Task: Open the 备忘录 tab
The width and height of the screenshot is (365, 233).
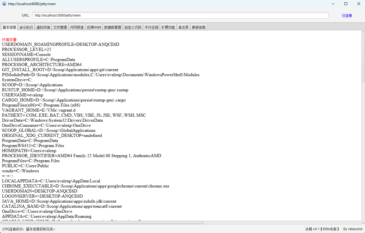Action: pyautogui.click(x=183, y=27)
